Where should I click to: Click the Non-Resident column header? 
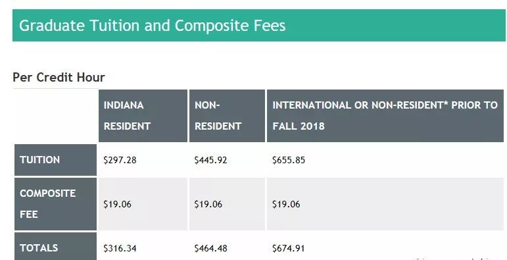point(227,116)
